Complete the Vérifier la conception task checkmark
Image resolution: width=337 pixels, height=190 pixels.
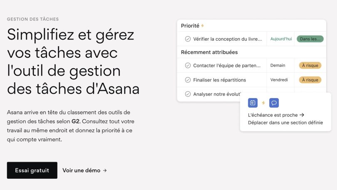point(188,39)
